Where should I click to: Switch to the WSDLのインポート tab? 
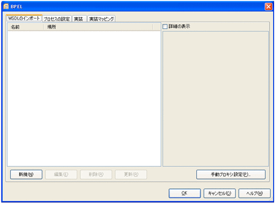point(24,18)
